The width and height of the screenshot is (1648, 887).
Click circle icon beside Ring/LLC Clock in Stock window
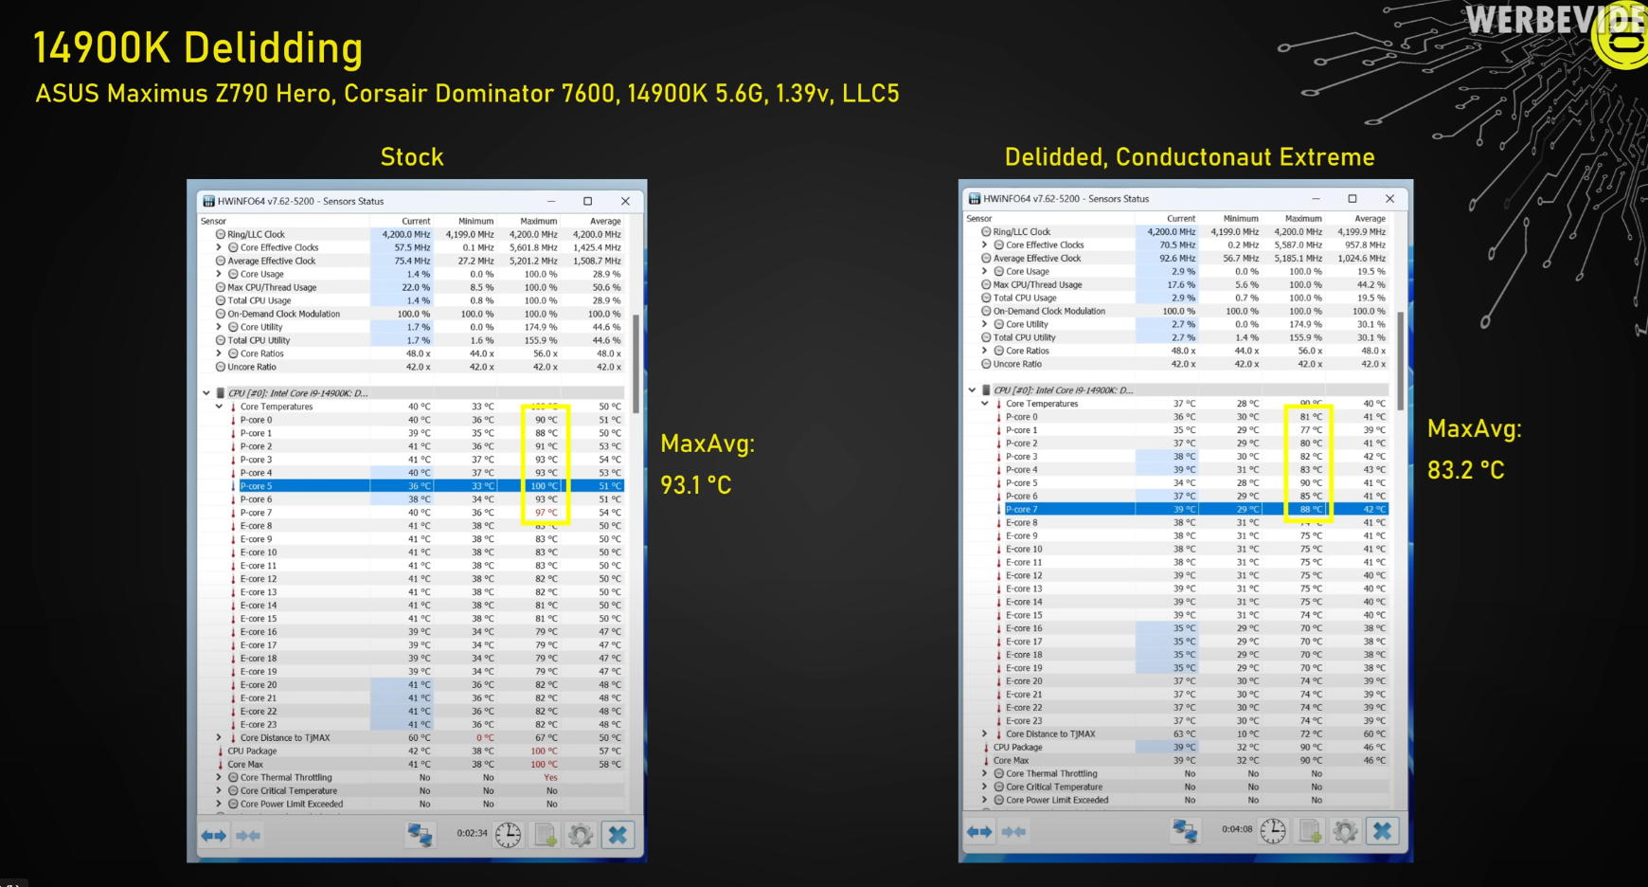[x=221, y=234]
